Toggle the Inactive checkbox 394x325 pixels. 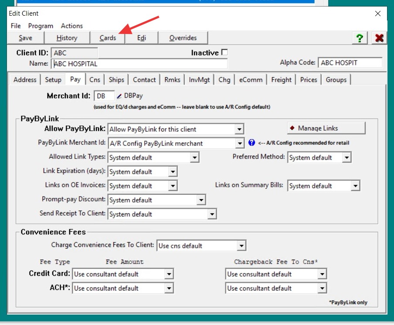point(224,52)
